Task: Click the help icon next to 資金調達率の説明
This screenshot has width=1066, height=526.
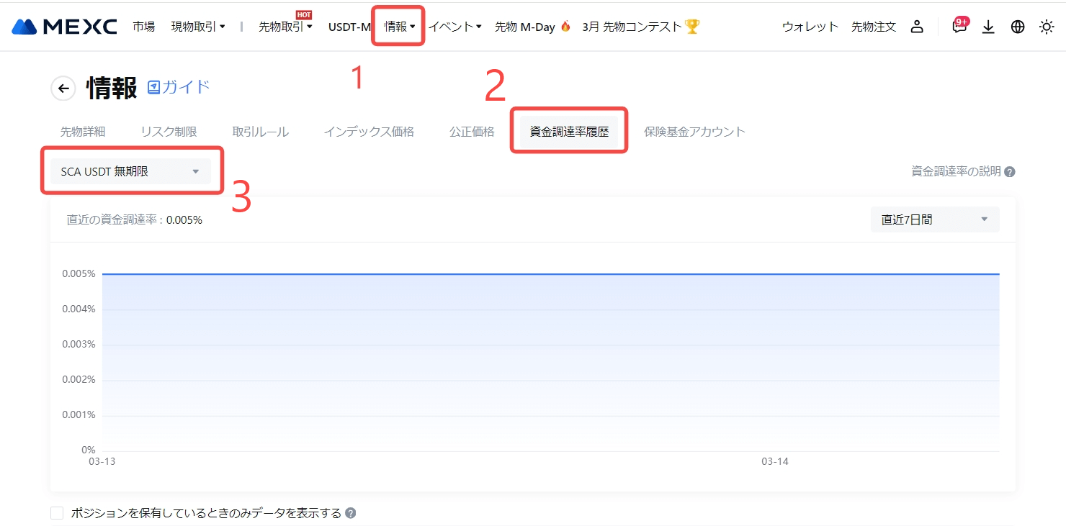Action: tap(1010, 172)
